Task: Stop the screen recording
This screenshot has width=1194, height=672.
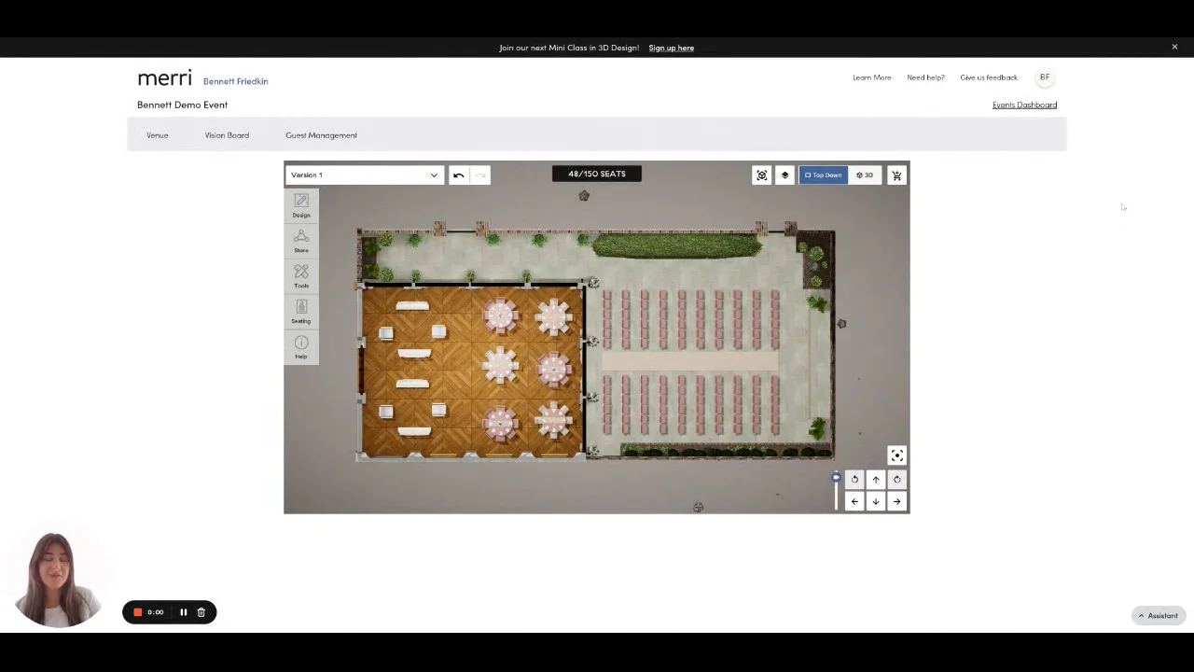Action: [138, 612]
